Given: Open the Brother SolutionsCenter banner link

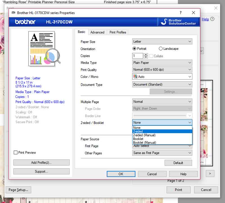Looking at the screenshot, I should click(178, 22).
